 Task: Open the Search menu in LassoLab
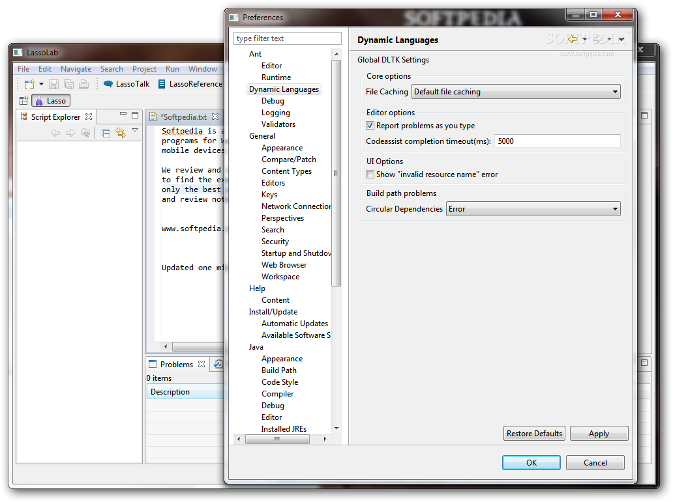(112, 68)
